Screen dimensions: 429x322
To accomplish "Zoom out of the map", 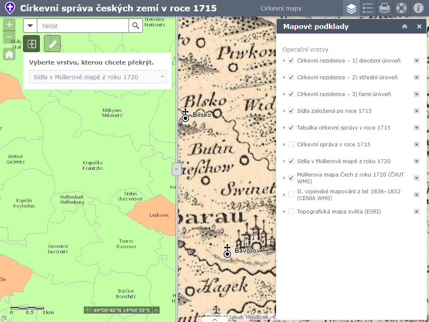I will coord(9,37).
